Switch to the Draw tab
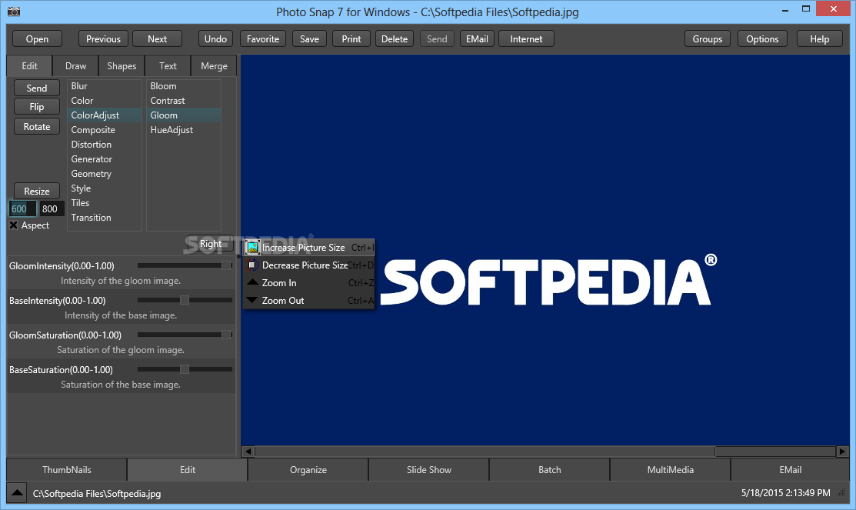 point(76,65)
